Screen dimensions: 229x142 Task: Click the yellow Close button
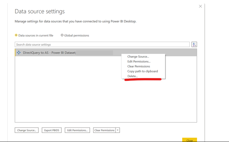[x=190, y=140]
